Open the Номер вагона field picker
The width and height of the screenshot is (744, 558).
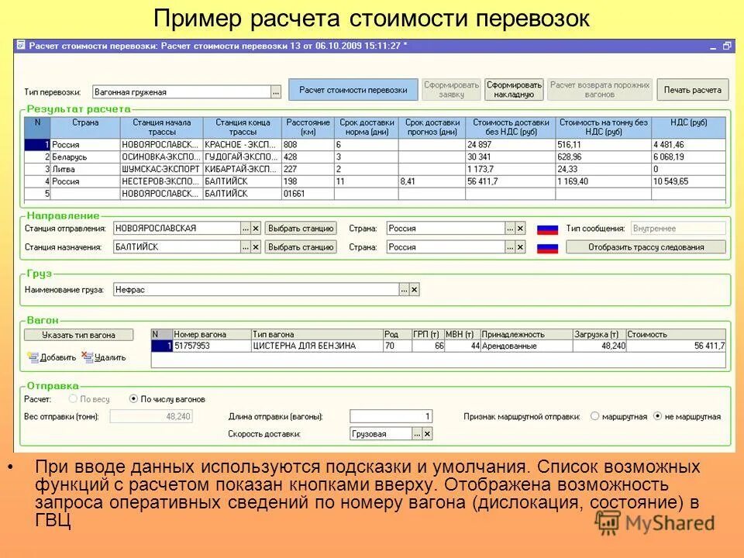pos(205,343)
